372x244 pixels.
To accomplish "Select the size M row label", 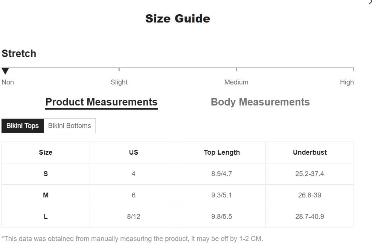I will tap(46, 195).
